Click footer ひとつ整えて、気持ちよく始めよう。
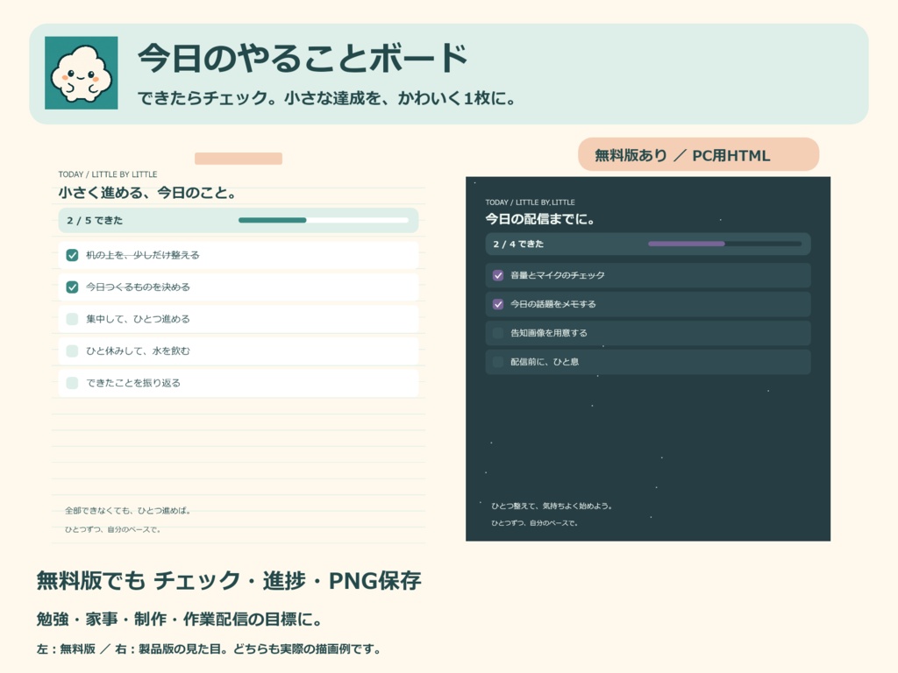Viewport: 898px width, 673px height. 552,506
